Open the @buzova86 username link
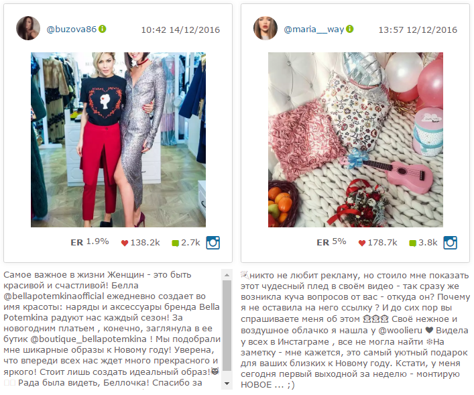Screen dimensions: 474x395 coord(71,30)
